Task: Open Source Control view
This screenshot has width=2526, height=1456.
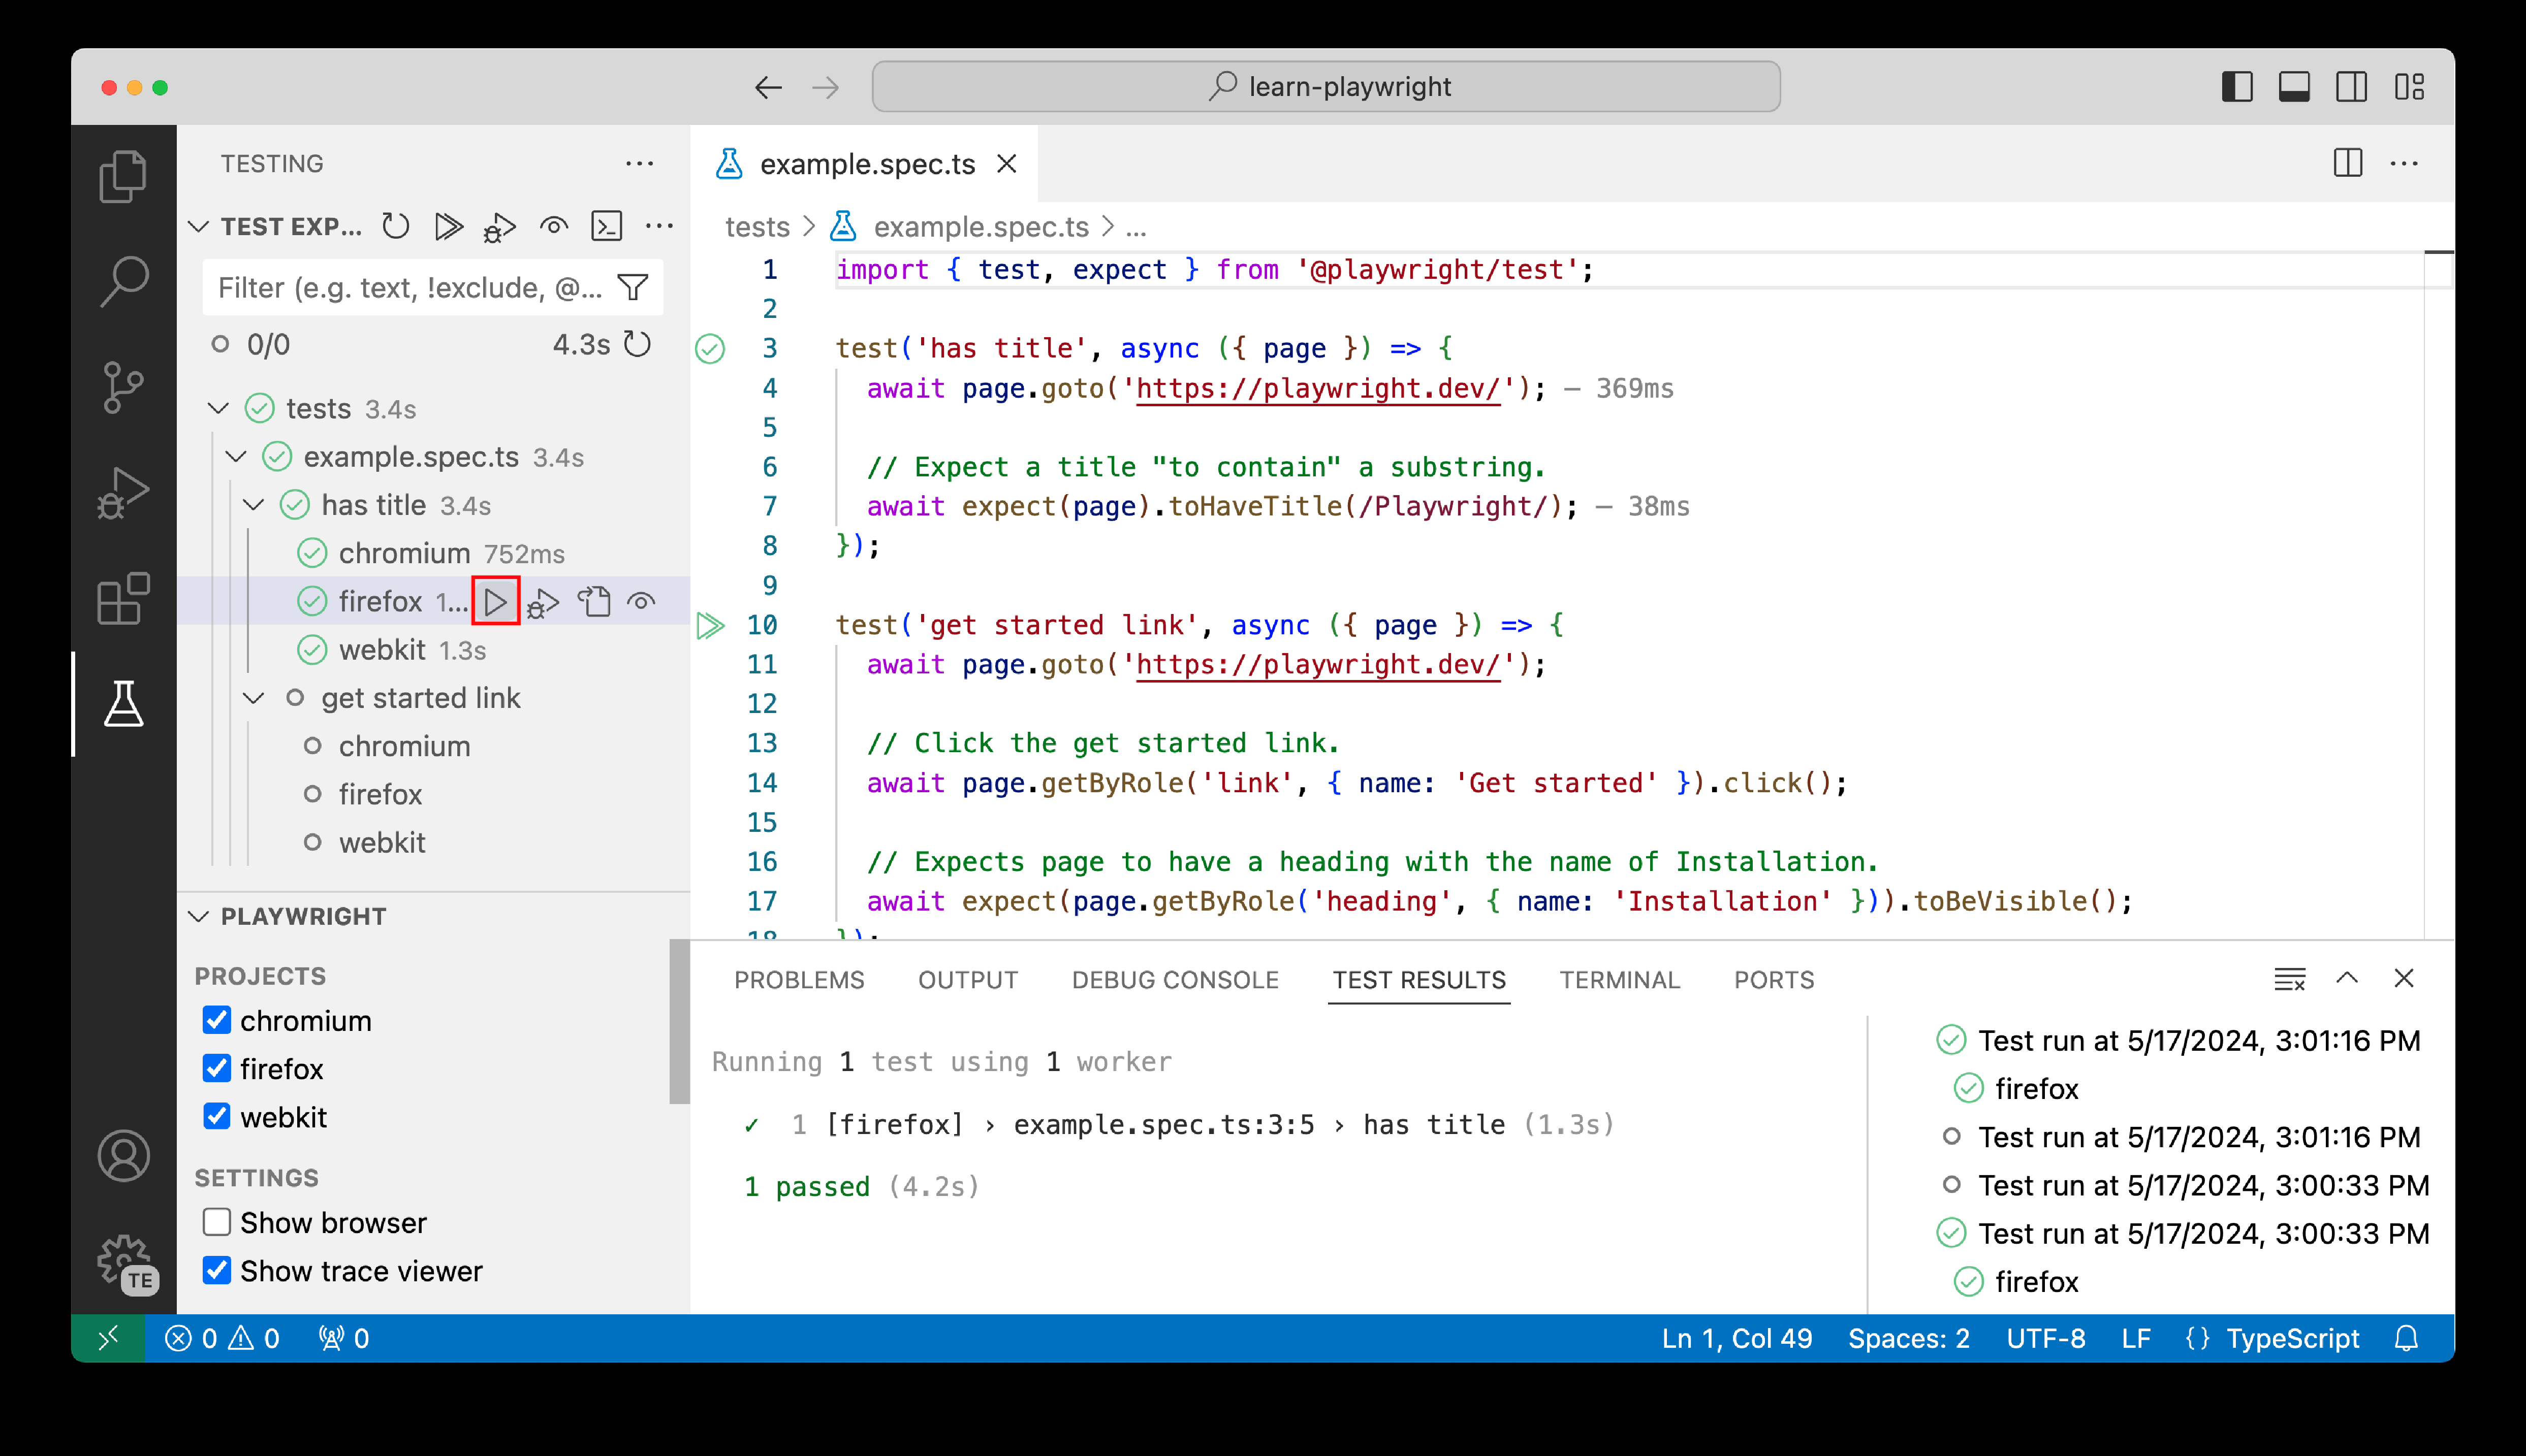Action: coord(123,387)
